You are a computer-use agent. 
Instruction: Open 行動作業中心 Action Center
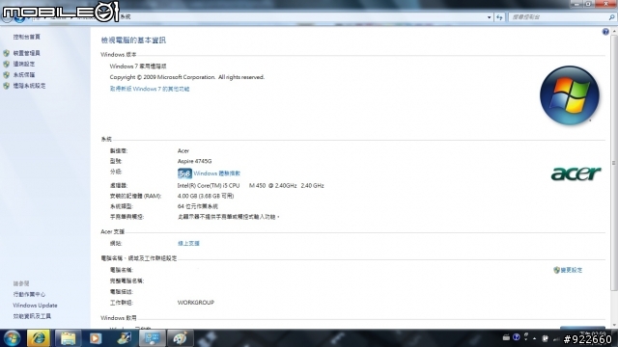pos(29,294)
